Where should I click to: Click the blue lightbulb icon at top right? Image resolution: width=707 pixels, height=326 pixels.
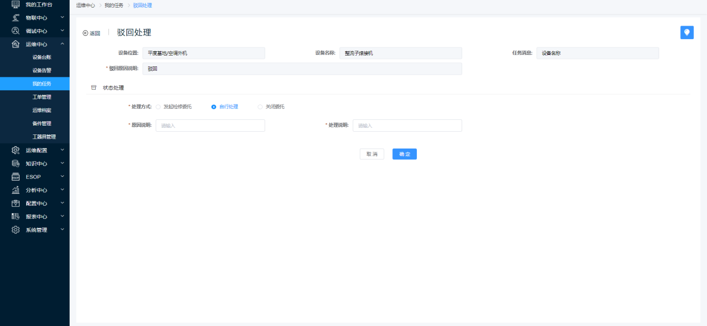coord(687,33)
